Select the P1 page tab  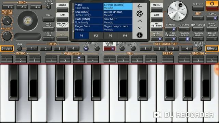point(81,36)
